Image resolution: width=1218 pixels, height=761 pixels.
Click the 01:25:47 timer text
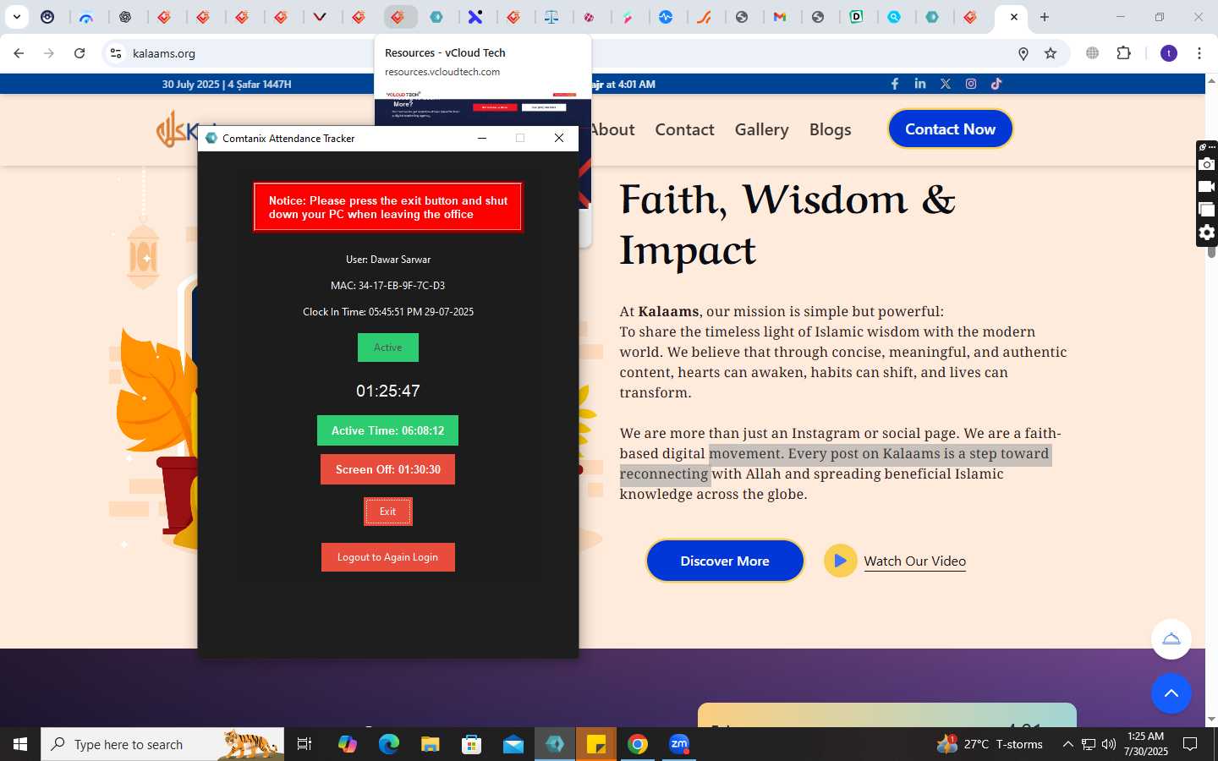387,391
